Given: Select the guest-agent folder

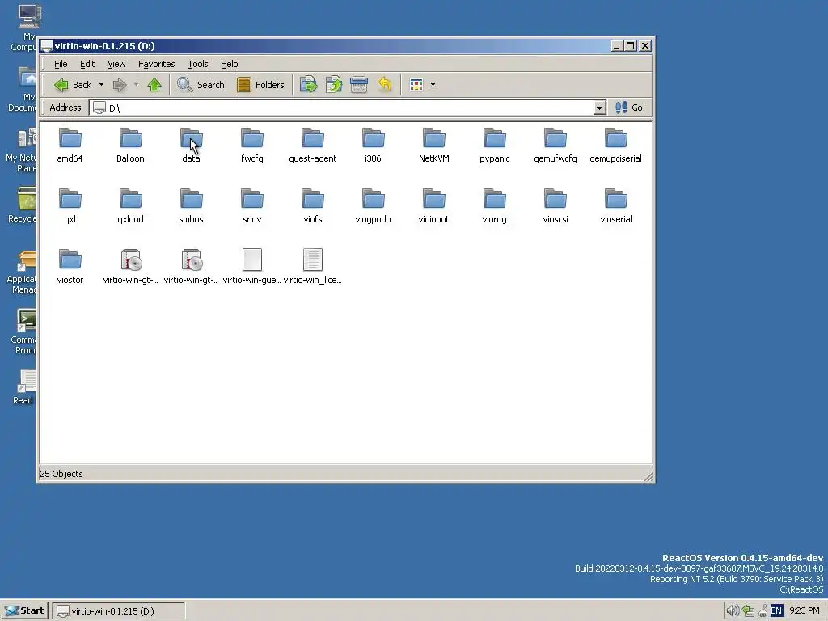Looking at the screenshot, I should point(313,146).
